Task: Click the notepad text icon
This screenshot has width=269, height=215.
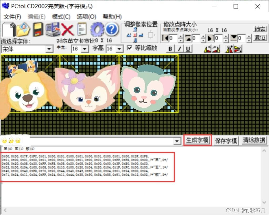Action: click(x=82, y=29)
